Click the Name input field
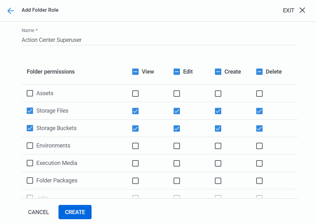The image size is (316, 223). point(159,40)
